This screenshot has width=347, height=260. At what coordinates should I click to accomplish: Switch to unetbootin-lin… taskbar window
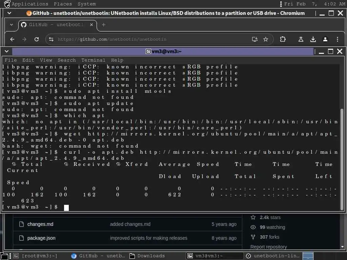point(273,256)
